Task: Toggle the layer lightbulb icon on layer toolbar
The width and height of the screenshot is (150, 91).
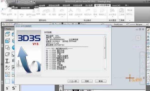Action: coord(7,24)
